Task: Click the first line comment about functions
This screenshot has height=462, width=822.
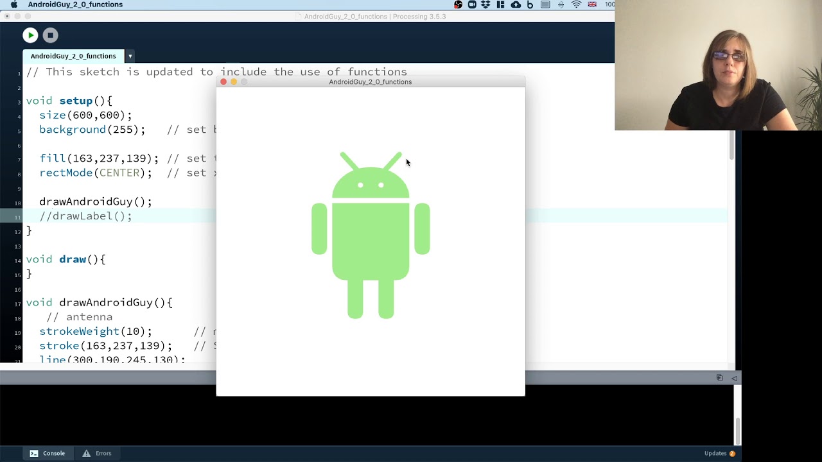Action: point(216,72)
